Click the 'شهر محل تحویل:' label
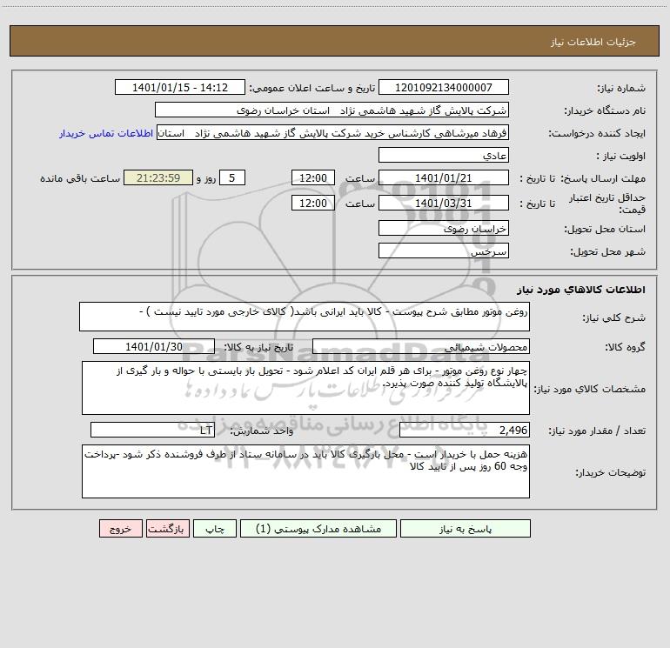The width and height of the screenshot is (670, 648). pos(608,251)
